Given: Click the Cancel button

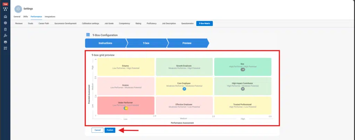Looking at the screenshot, I should pyautogui.click(x=97, y=130).
